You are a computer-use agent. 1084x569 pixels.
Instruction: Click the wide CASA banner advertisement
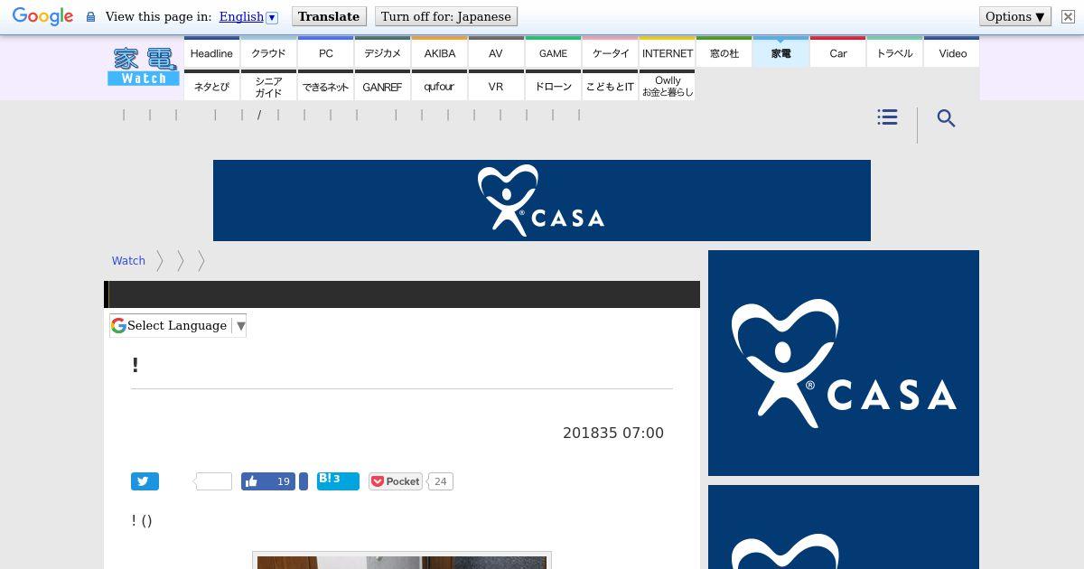[x=542, y=201]
